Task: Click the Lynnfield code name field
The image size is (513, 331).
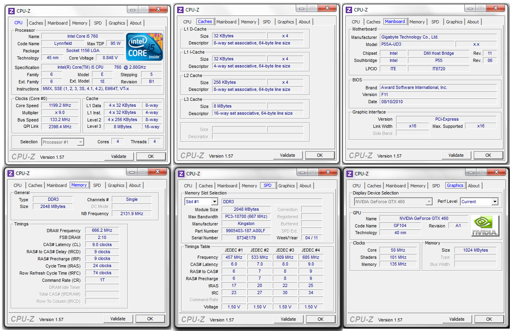Action: [x=63, y=44]
